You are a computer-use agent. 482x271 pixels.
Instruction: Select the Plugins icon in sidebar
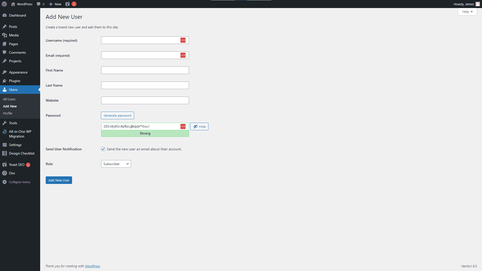[5, 81]
